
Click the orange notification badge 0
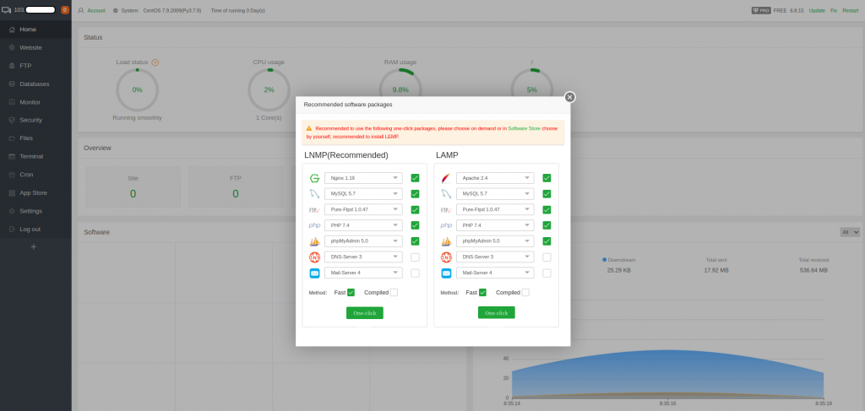[65, 10]
